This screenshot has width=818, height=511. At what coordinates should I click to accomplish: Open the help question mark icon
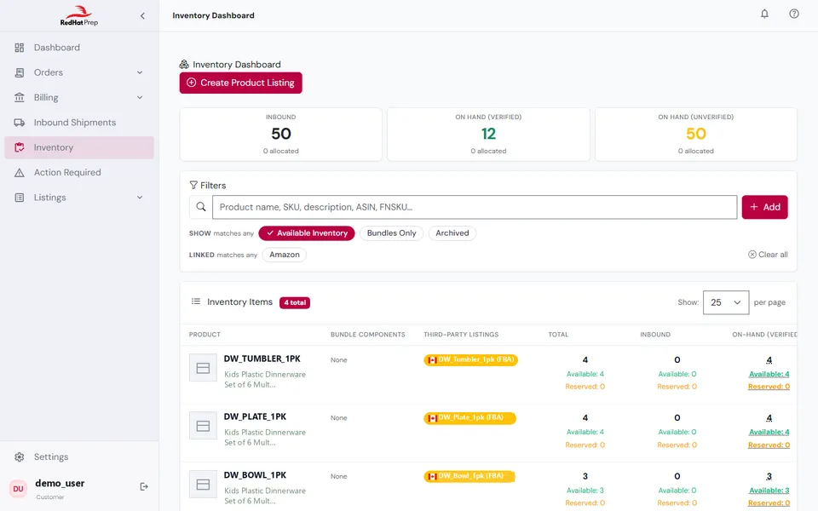click(x=793, y=14)
